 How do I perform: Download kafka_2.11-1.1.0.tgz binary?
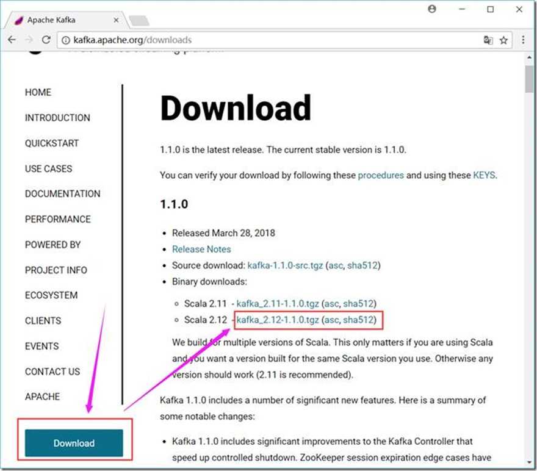278,304
